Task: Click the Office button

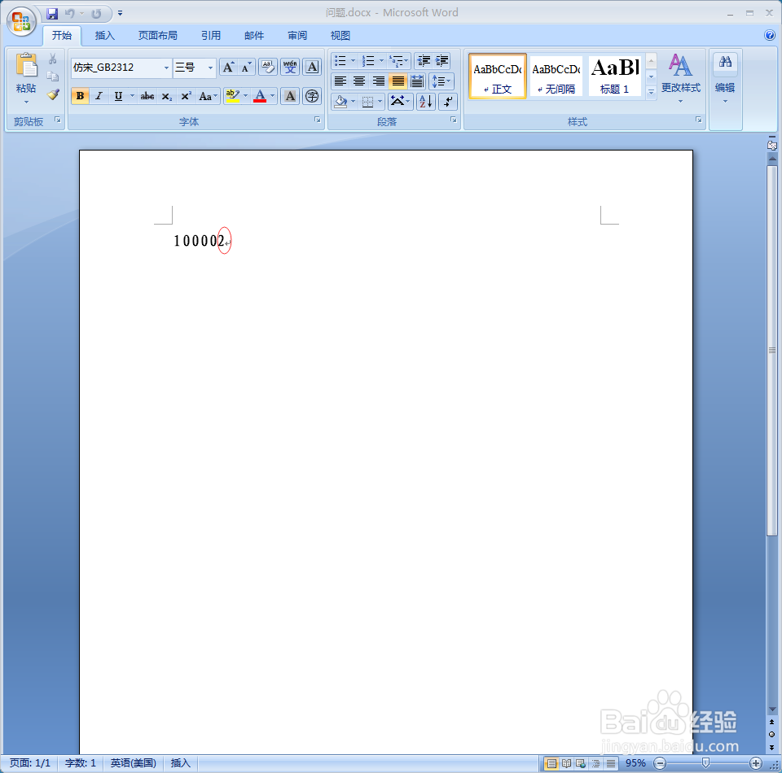Action: [x=21, y=21]
